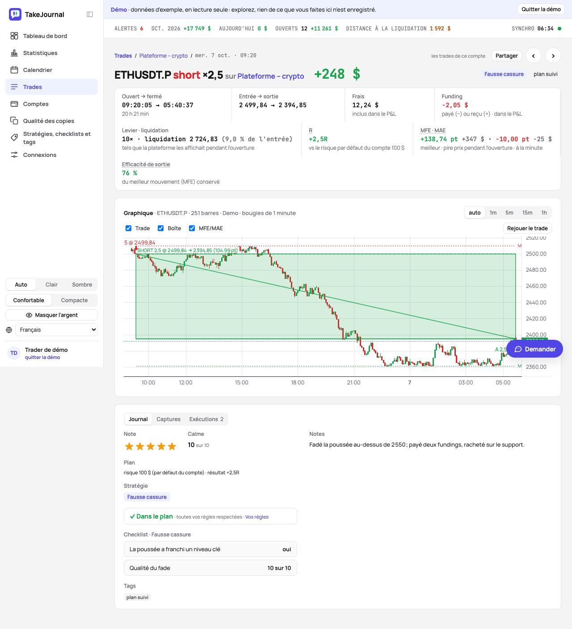Viewport: 572px width, 629px height.
Task: Open the Français language dropdown
Action: (57, 330)
